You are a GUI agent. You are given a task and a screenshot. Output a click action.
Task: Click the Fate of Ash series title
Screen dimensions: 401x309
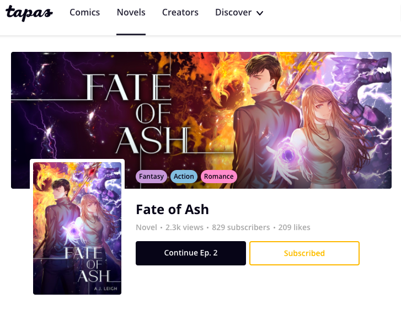pyautogui.click(x=172, y=210)
